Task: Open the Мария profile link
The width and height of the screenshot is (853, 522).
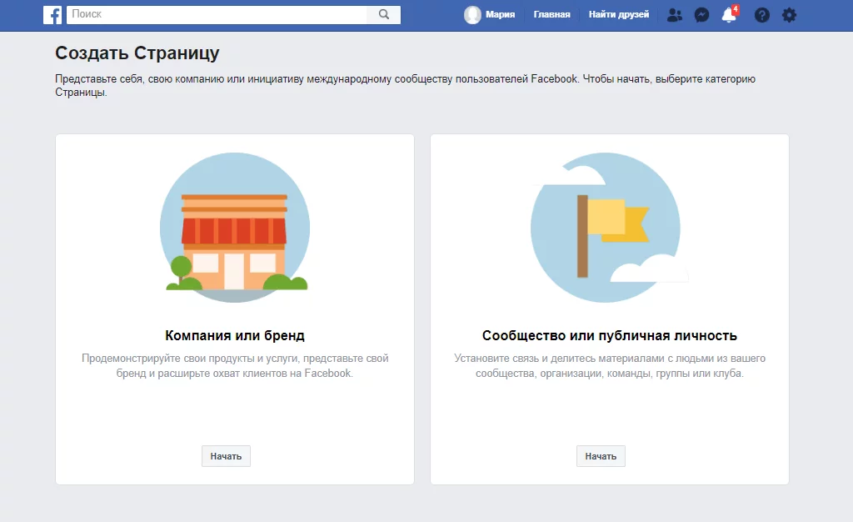Action: (500, 15)
